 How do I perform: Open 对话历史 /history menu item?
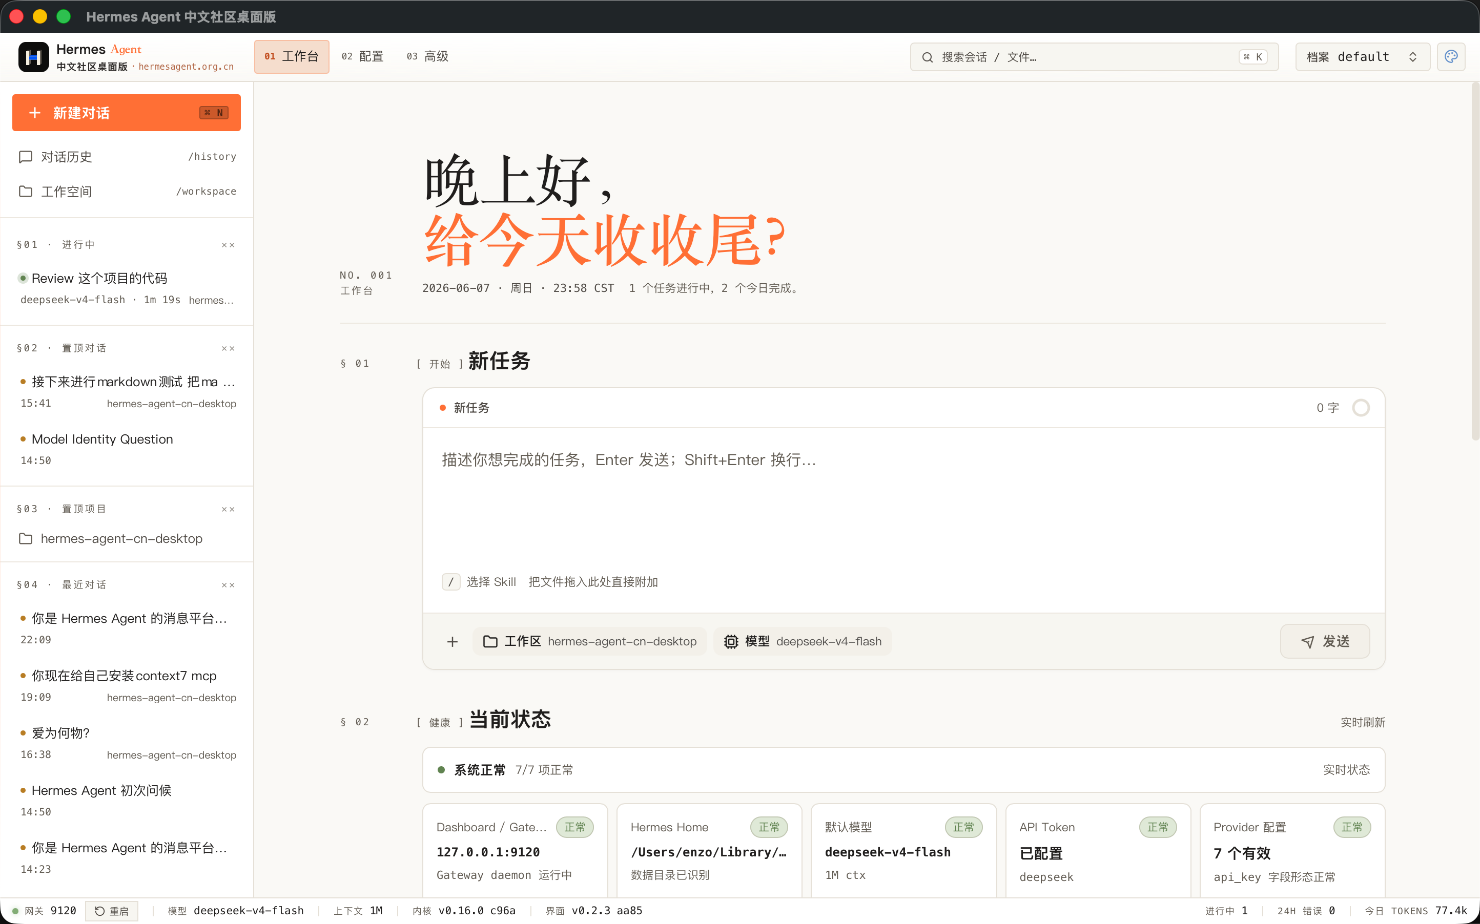(x=127, y=157)
